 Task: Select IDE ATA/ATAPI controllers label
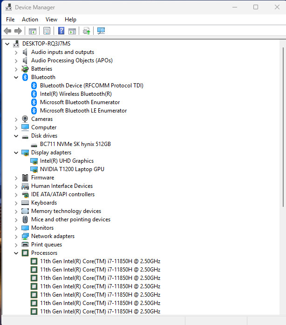click(x=63, y=194)
